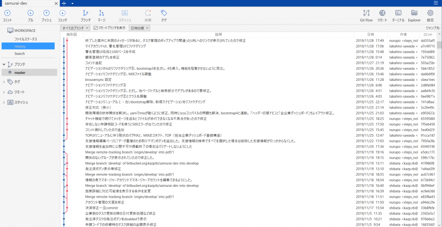Screen dimensions: 442x227
Task: Launch the ターミナル (Terminal) icon
Action: 399,15
